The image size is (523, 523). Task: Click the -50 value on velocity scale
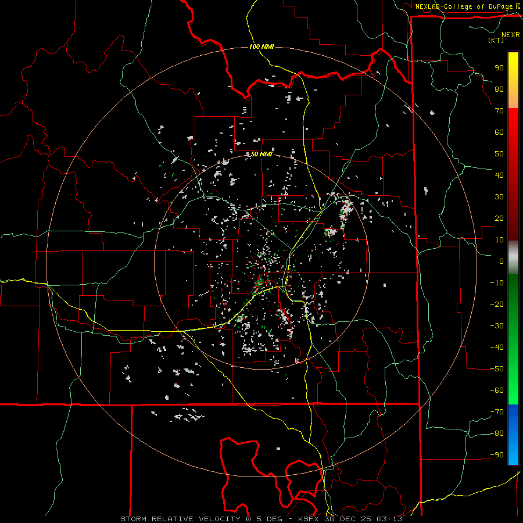click(497, 369)
